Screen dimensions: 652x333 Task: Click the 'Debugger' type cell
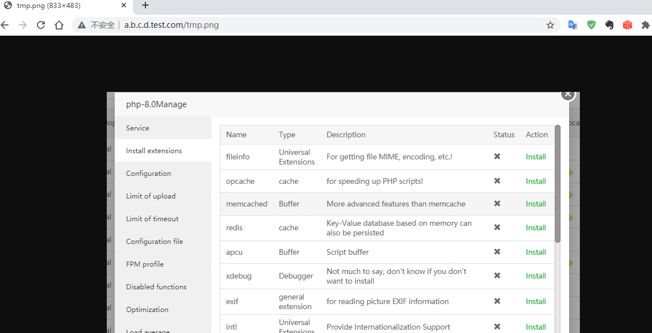click(x=296, y=276)
